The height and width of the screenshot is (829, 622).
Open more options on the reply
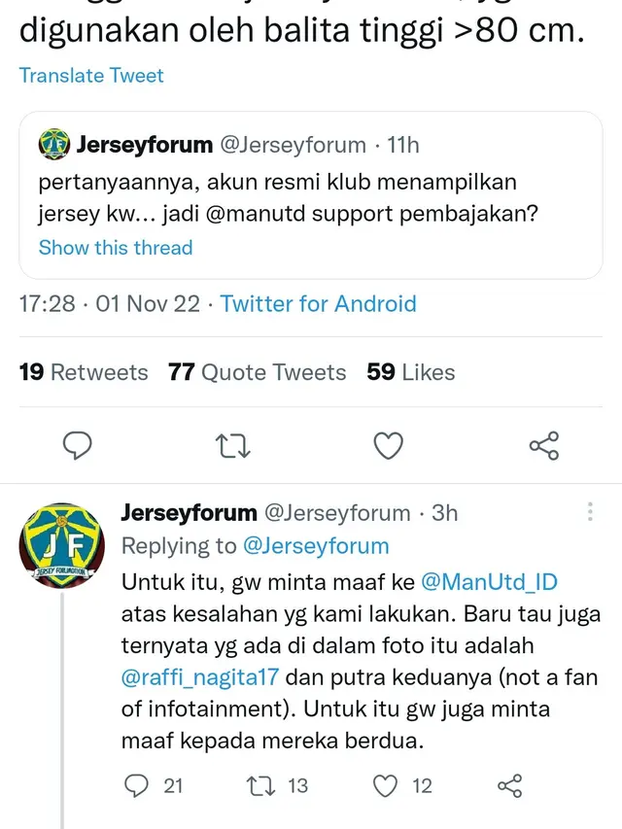588,509
